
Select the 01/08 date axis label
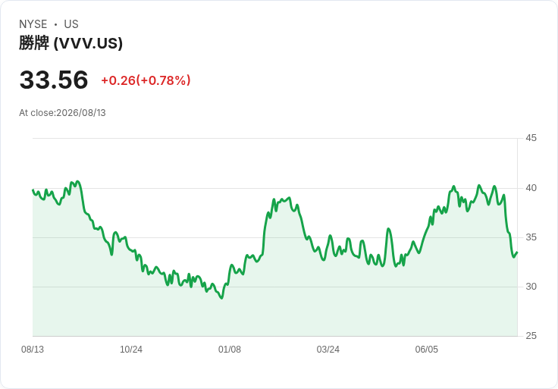click(230, 350)
